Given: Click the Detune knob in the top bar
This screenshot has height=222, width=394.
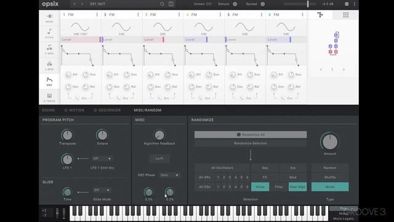Looking at the screenshot, I should click(x=235, y=4).
